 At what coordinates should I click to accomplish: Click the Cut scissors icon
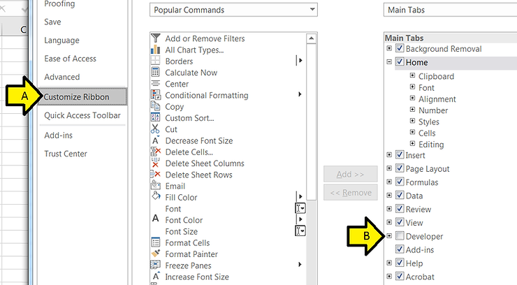155,129
